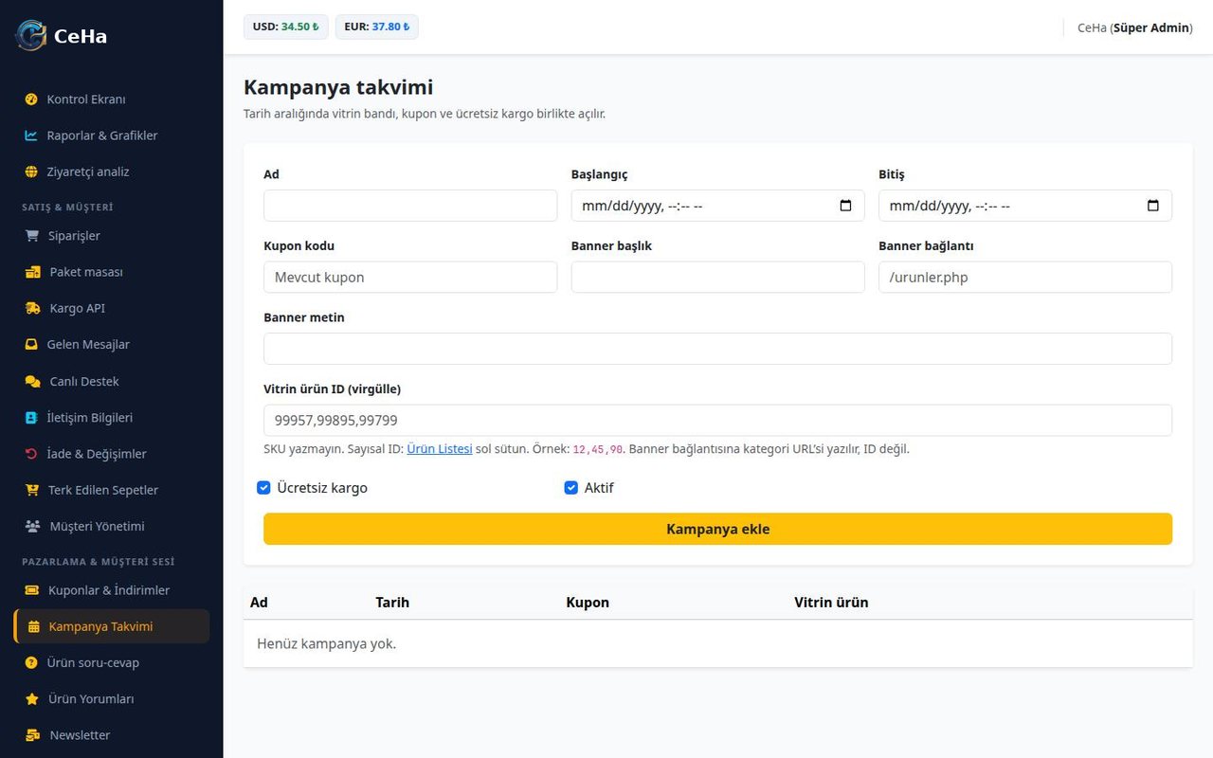Click the USD 34.50 rate badge
This screenshot has height=758, width=1213.
click(x=286, y=27)
